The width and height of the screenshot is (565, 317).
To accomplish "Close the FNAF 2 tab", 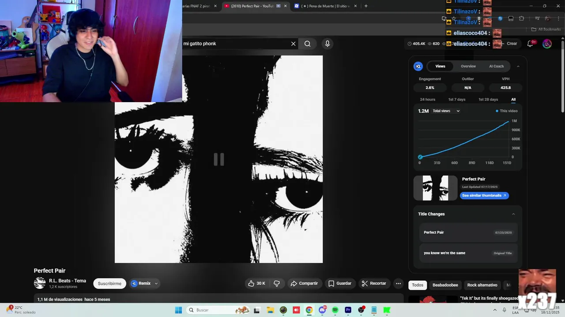I will pyautogui.click(x=215, y=6).
